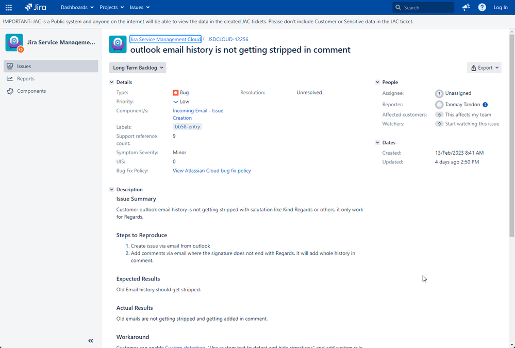Click the Steps to Reproduce heading
The image size is (515, 348).
coord(142,235)
